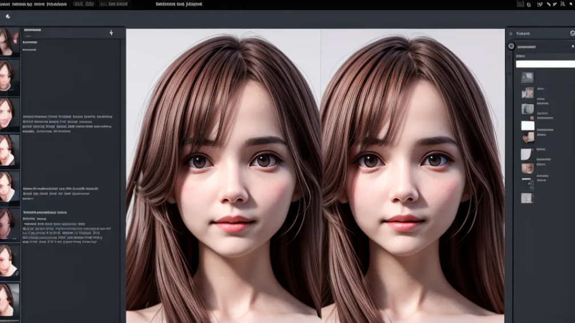Click the left panel header title text

coord(33,30)
